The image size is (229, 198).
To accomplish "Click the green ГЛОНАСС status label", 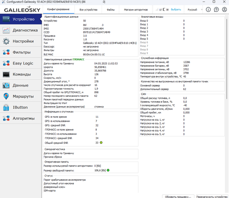I will [x=79, y=59].
